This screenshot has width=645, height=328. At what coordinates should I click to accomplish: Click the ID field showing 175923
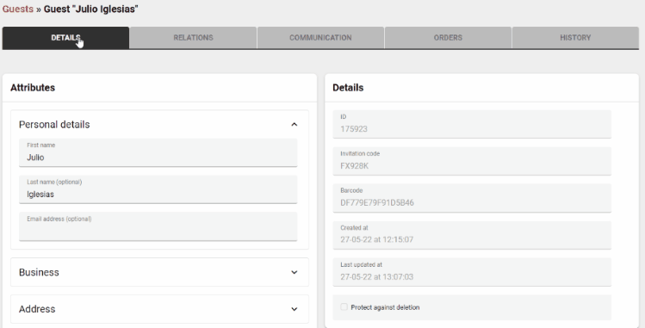pyautogui.click(x=472, y=124)
